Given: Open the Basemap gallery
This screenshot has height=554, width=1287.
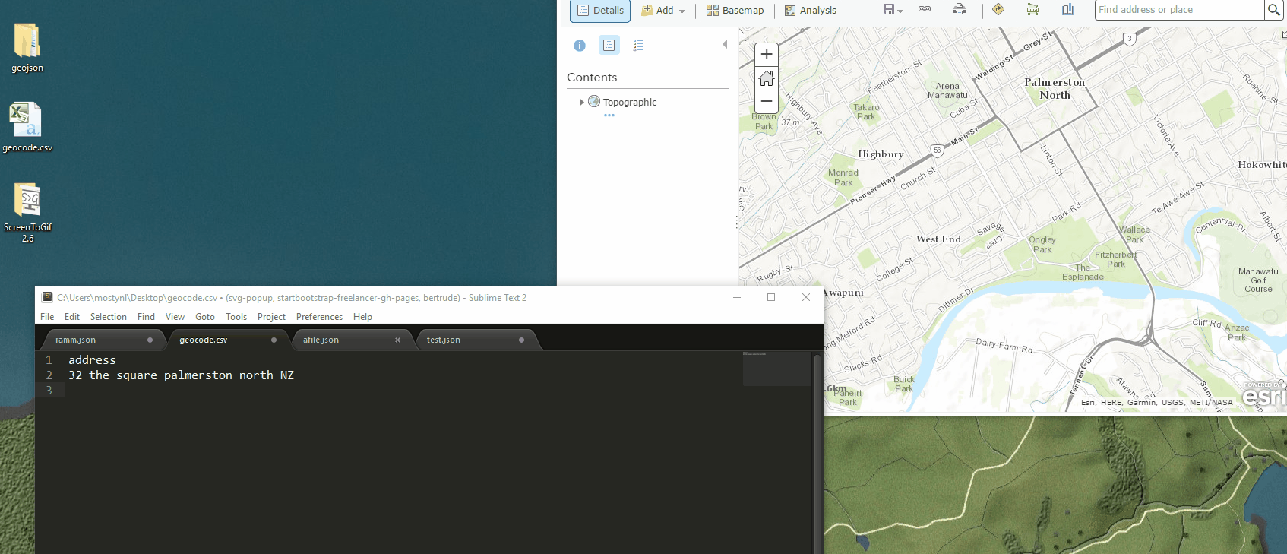Looking at the screenshot, I should [x=735, y=11].
